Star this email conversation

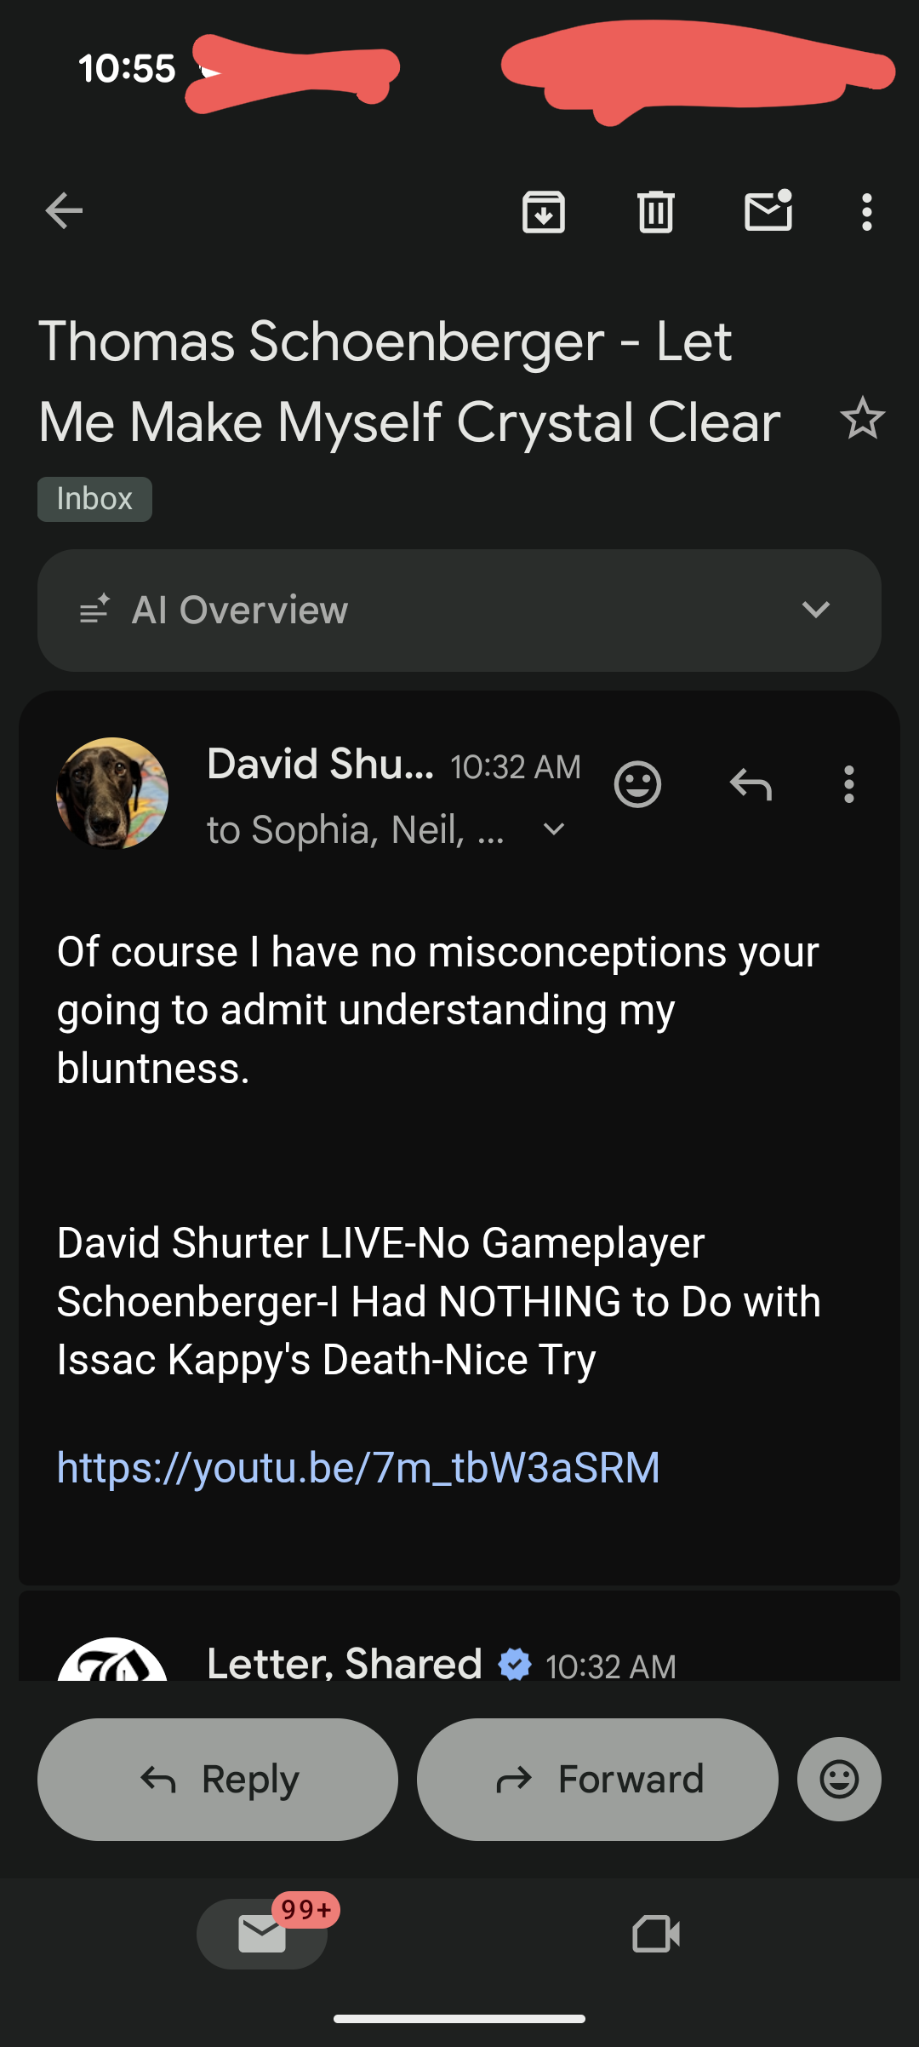pos(862,419)
